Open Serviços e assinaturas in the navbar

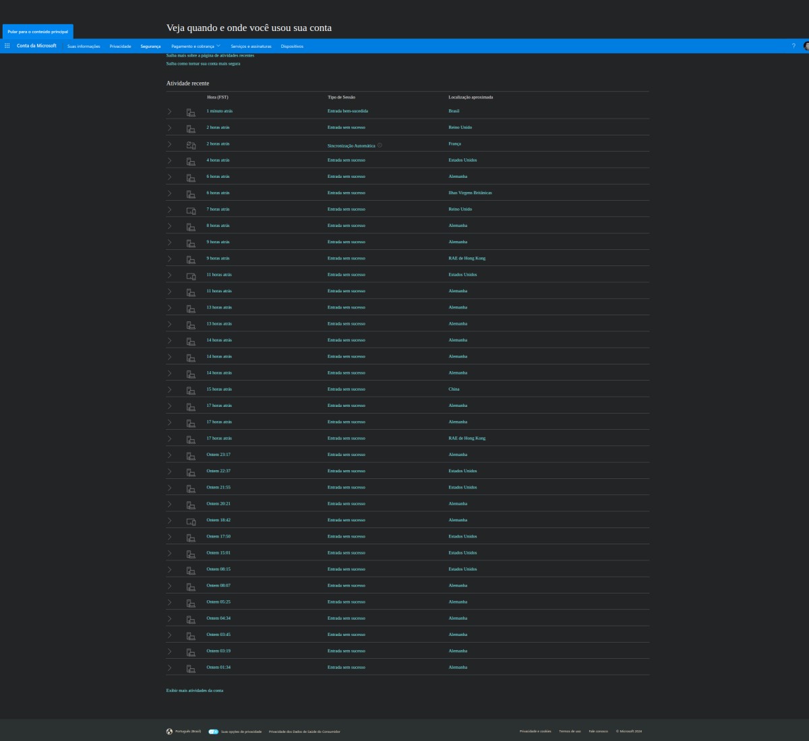251,46
